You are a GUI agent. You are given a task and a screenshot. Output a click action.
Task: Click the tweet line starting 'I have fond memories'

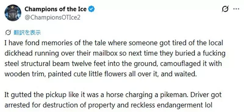tap(114, 43)
